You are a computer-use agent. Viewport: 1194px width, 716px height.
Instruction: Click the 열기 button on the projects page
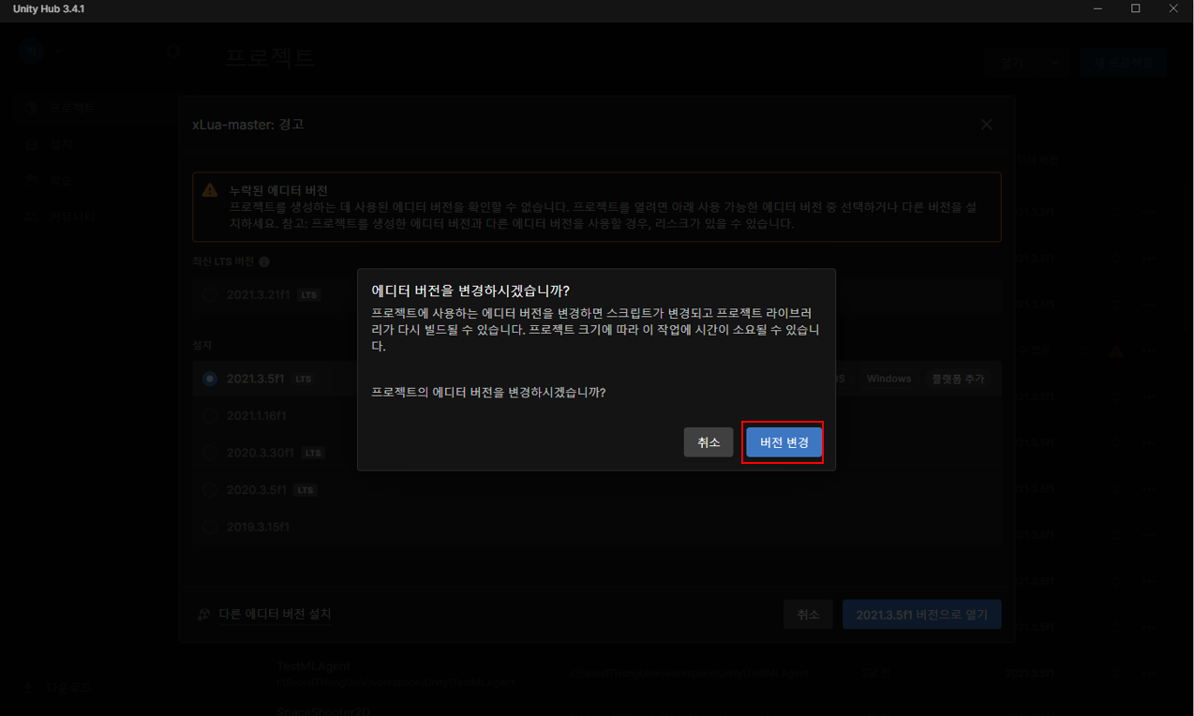[1012, 63]
